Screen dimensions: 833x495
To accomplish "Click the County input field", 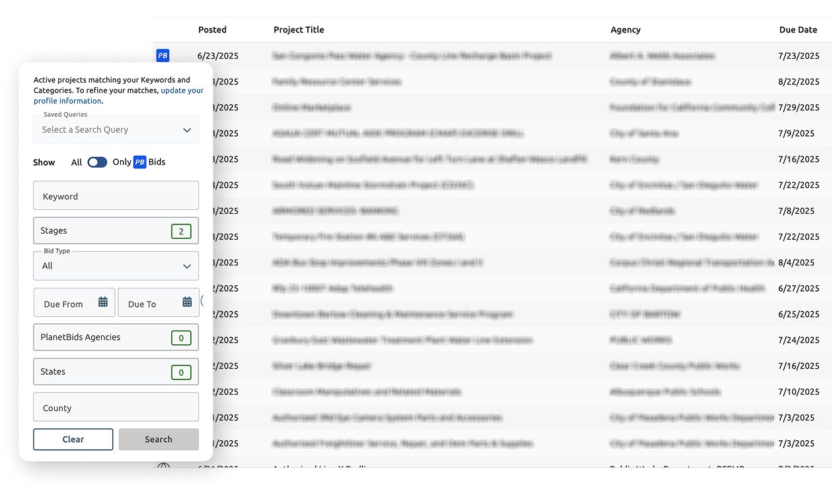I will [116, 407].
